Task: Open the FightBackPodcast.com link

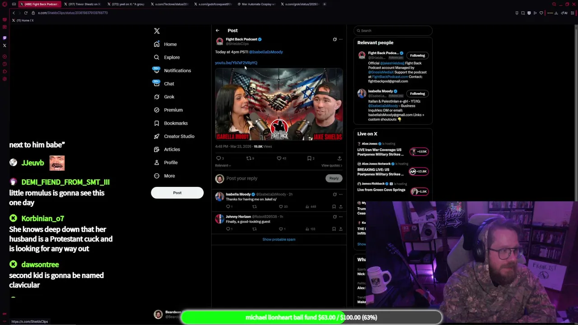Action: click(x=390, y=77)
